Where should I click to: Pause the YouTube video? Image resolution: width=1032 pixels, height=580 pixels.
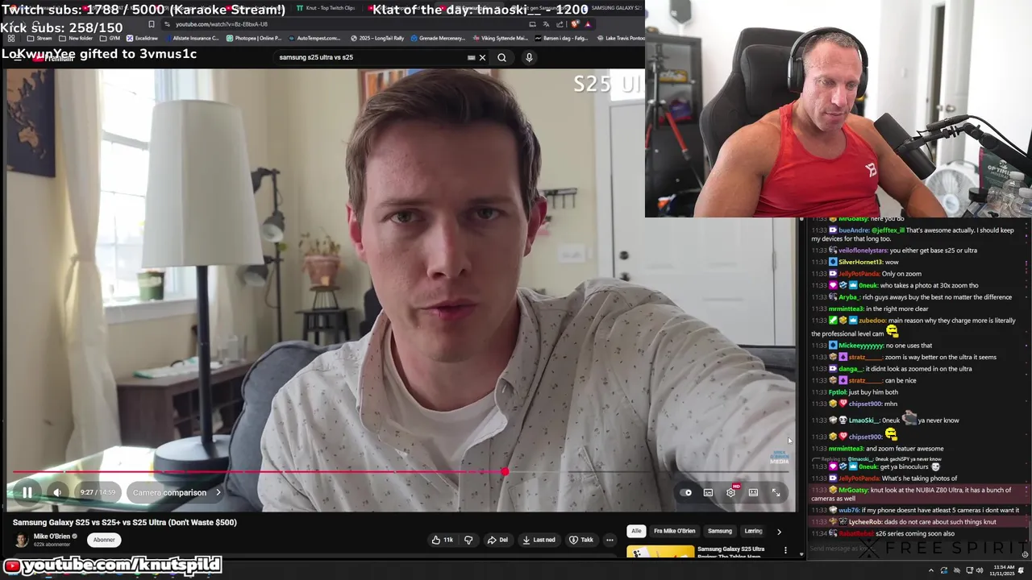[27, 492]
